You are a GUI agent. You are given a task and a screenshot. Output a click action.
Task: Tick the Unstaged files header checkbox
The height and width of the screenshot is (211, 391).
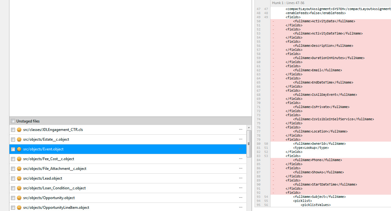(x=13, y=121)
